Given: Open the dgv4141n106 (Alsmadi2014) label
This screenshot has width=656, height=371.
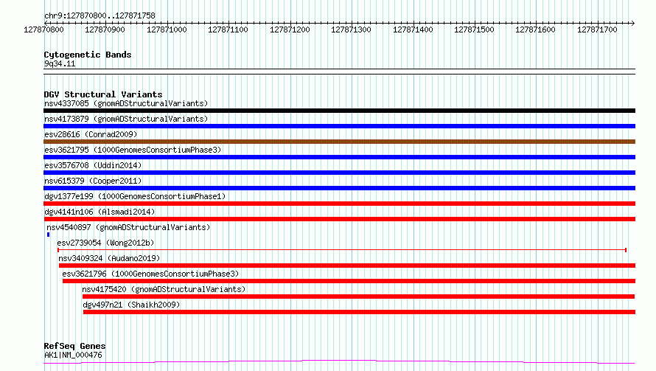Looking at the screenshot, I should [100, 212].
